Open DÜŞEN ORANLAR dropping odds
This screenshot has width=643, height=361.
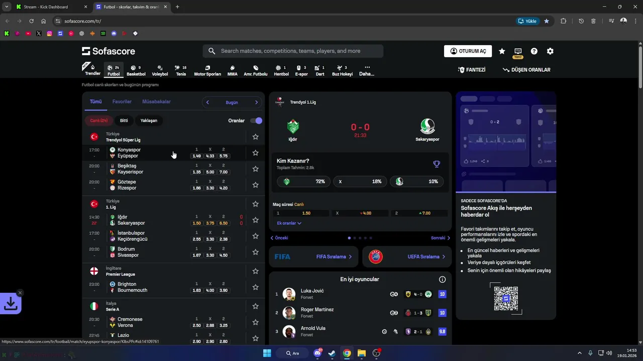point(526,70)
